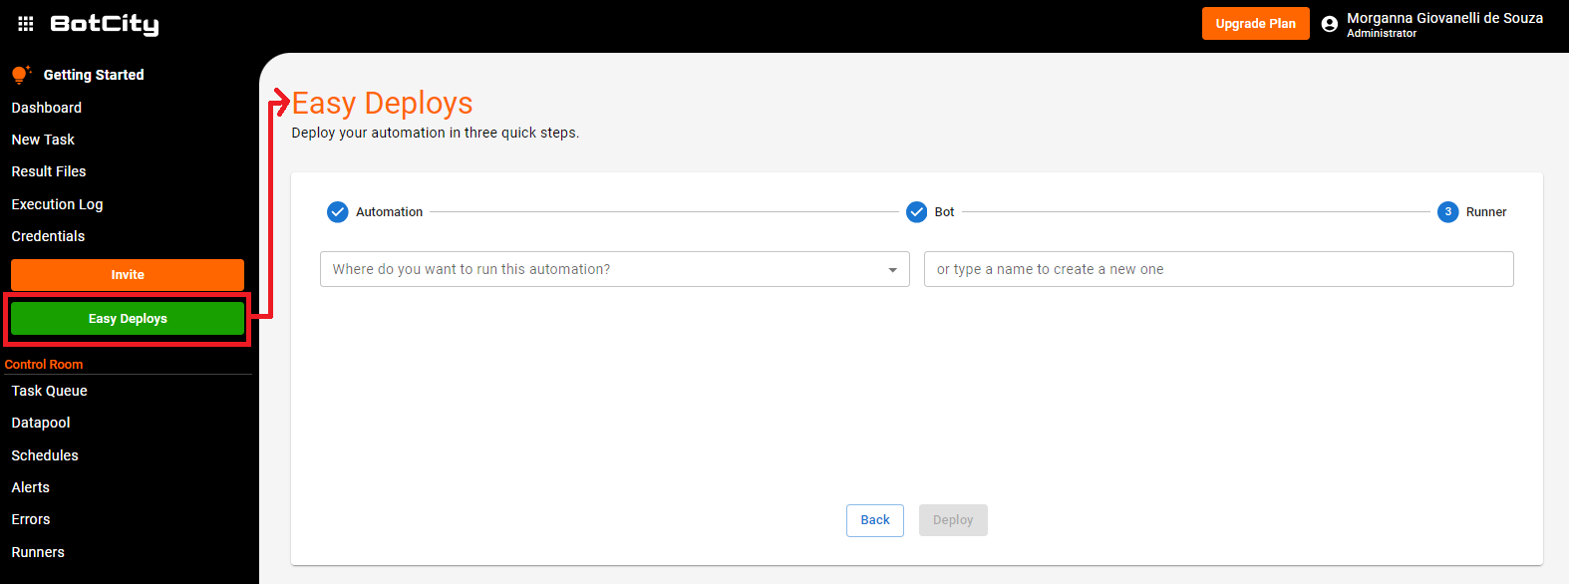Click the 'Where do you want to run' combo box
The image size is (1569, 584).
[x=615, y=269]
